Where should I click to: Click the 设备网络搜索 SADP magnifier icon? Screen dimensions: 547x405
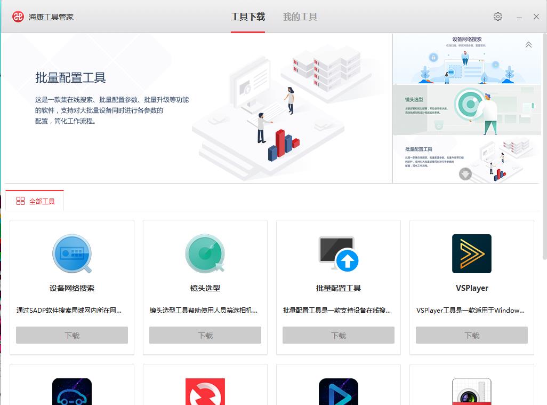click(x=72, y=253)
